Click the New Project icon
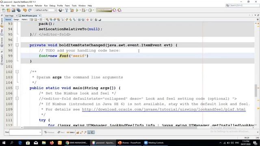Image resolution: width=260 pixels, height=146 pixels. click(9, 10)
